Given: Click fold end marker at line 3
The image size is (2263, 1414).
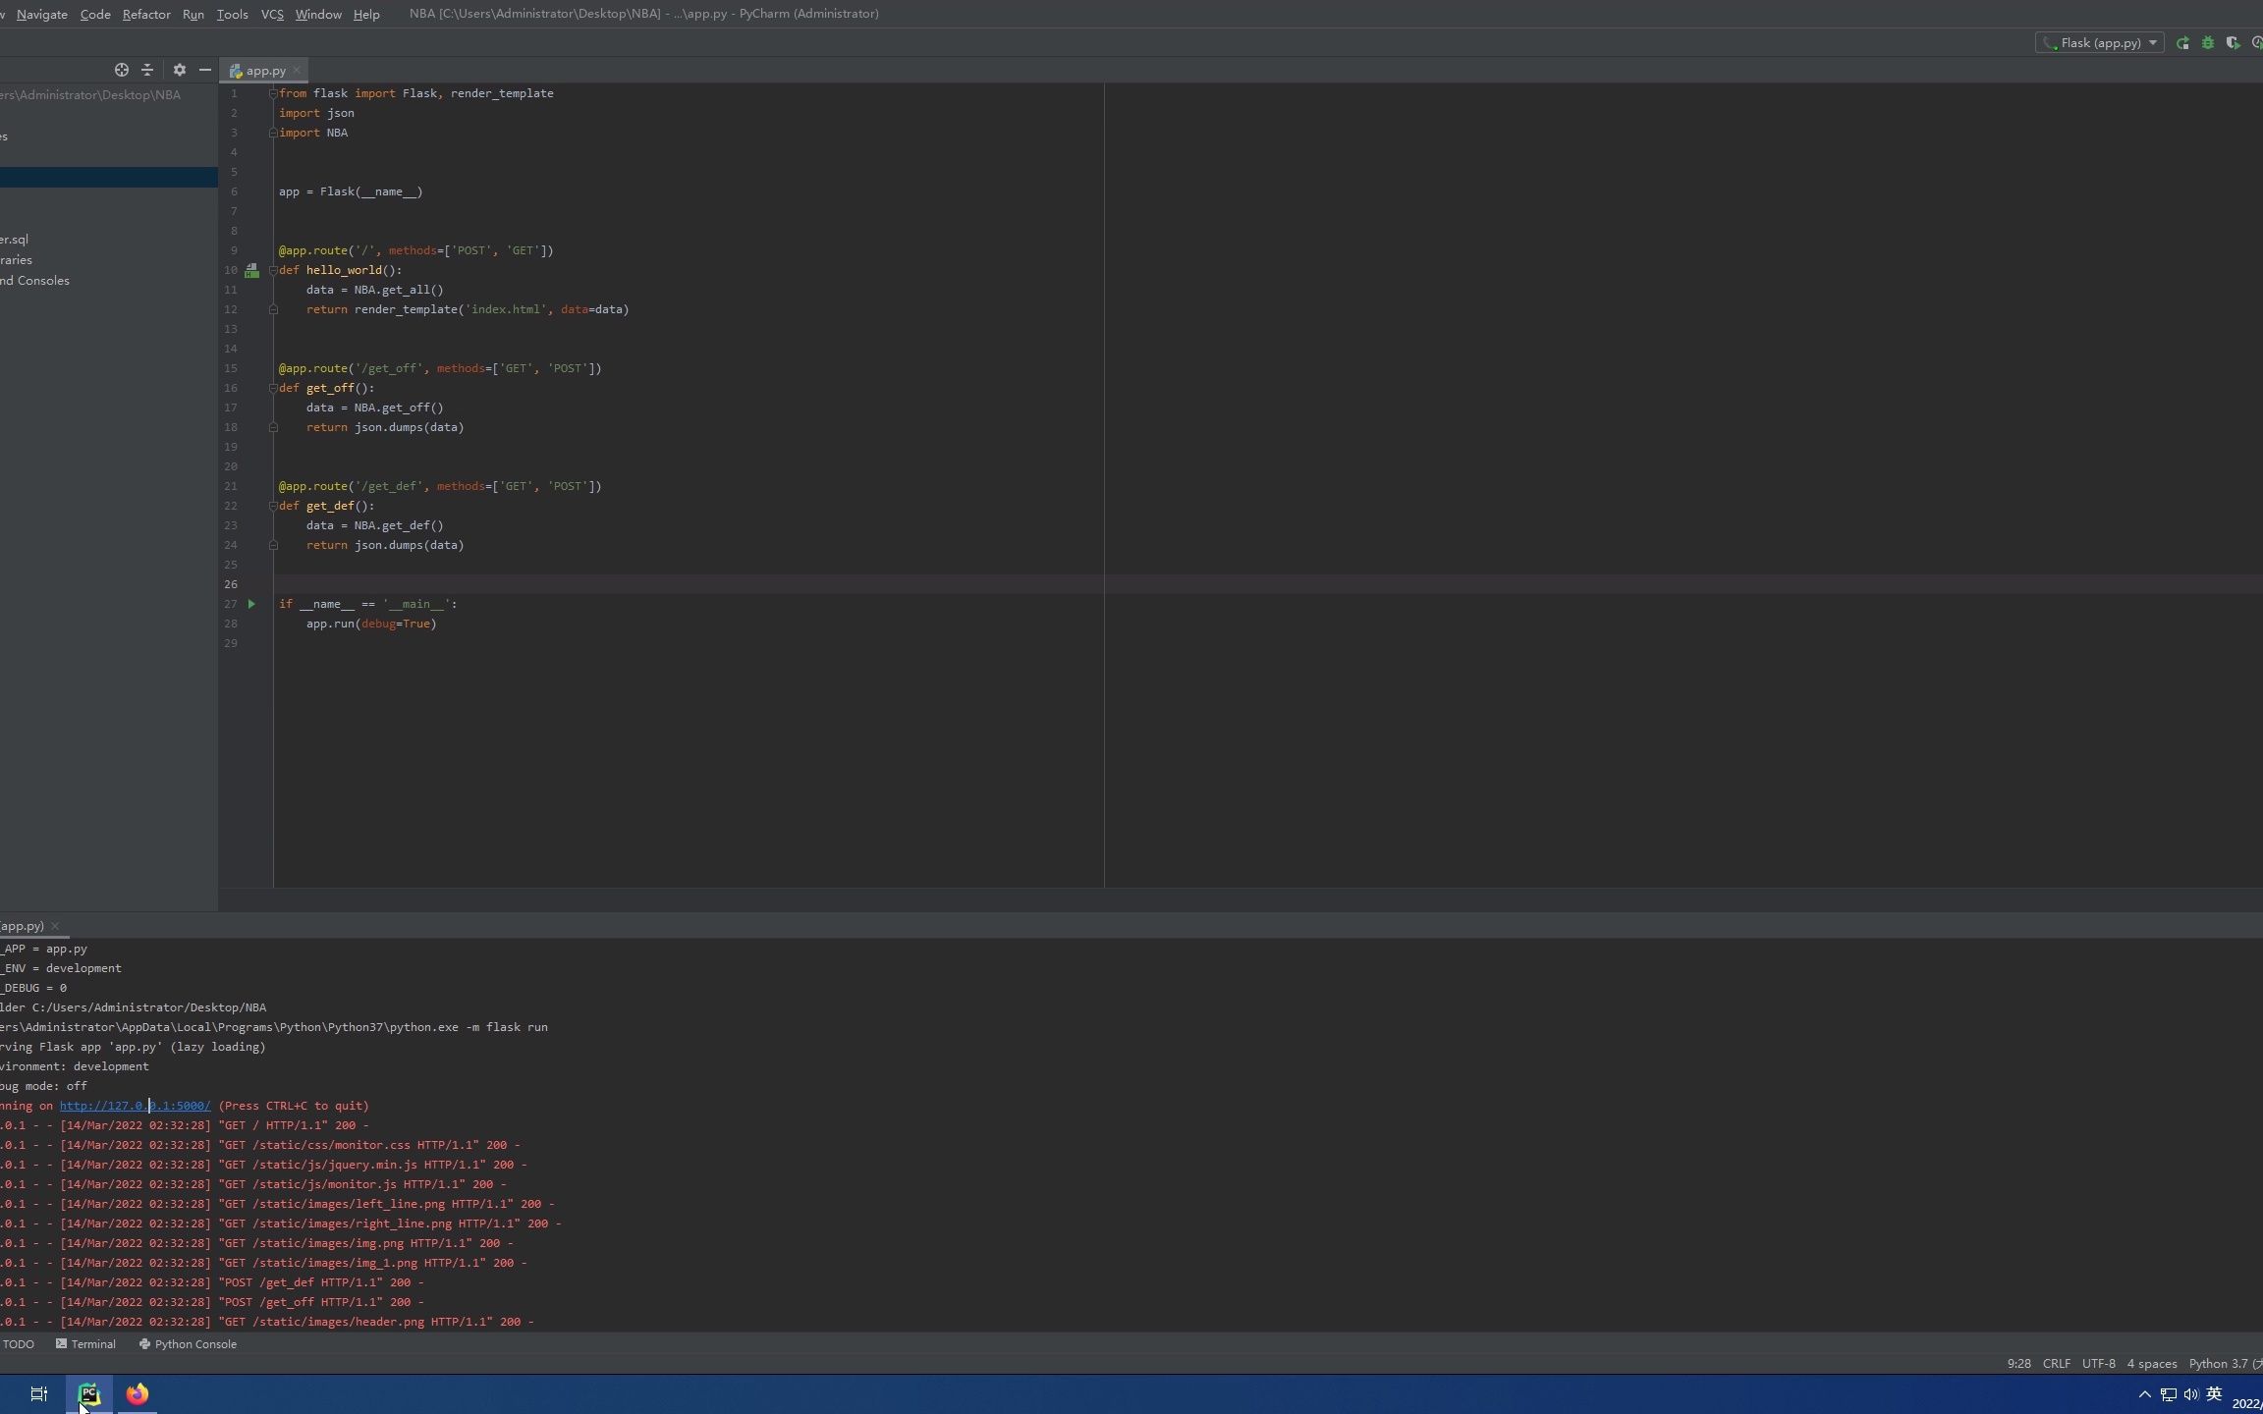Looking at the screenshot, I should (273, 133).
